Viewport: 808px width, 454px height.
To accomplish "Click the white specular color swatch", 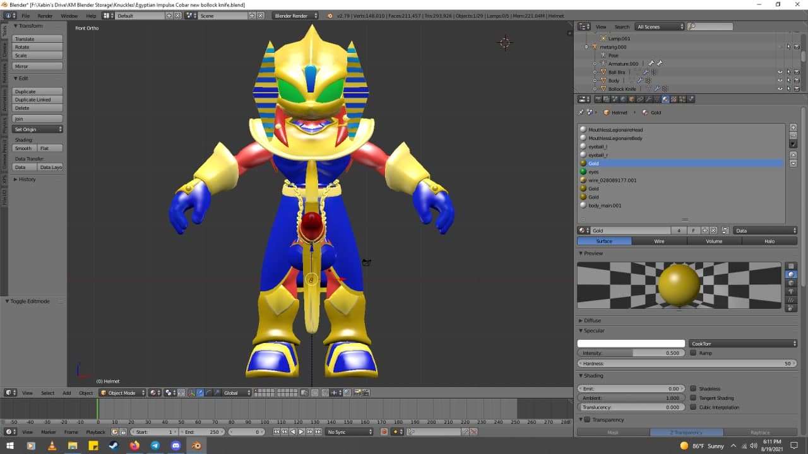I will [x=631, y=344].
